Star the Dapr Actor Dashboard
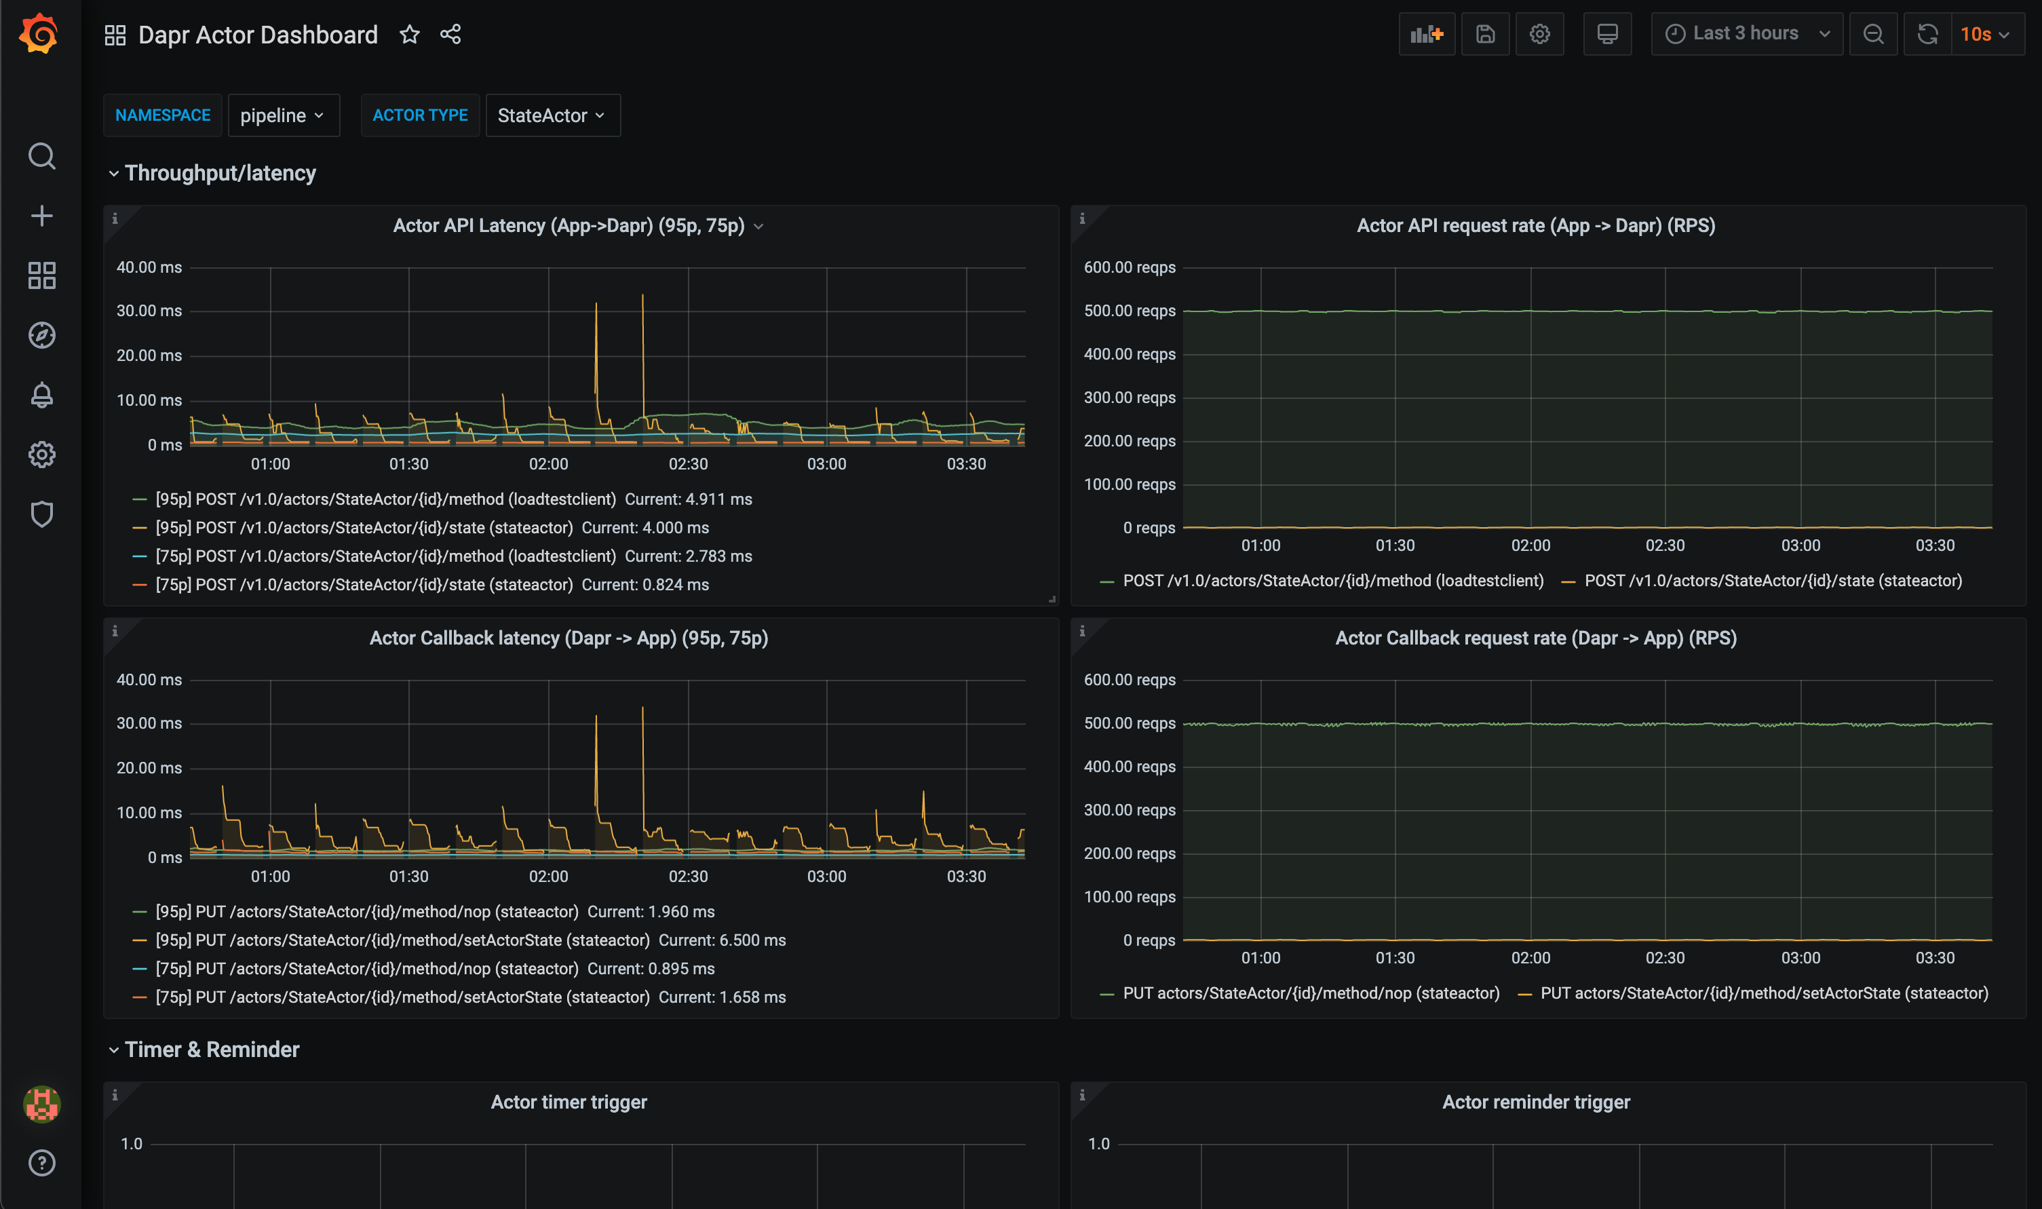 410,34
